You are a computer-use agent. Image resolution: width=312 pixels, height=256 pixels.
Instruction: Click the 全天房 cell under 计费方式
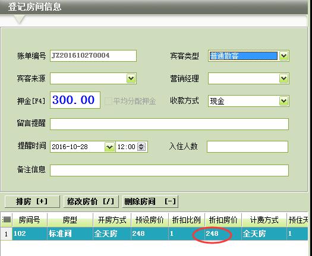coord(264,233)
